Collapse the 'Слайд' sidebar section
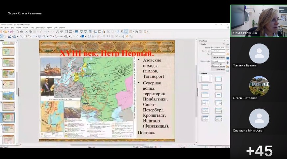 coord(200,44)
